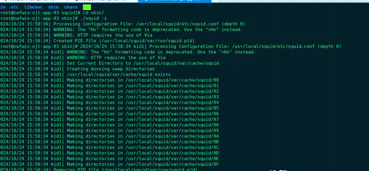Click 'Removing PID file' log line
369x171 pixels.
pos(99,169)
